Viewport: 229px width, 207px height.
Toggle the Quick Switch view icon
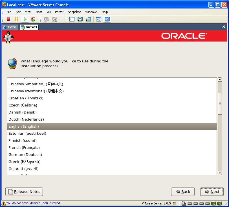(88, 19)
